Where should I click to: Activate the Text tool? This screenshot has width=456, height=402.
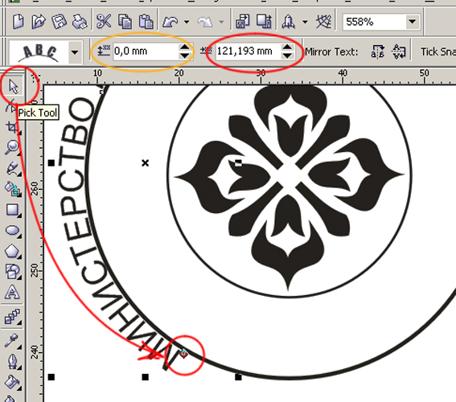[13, 292]
